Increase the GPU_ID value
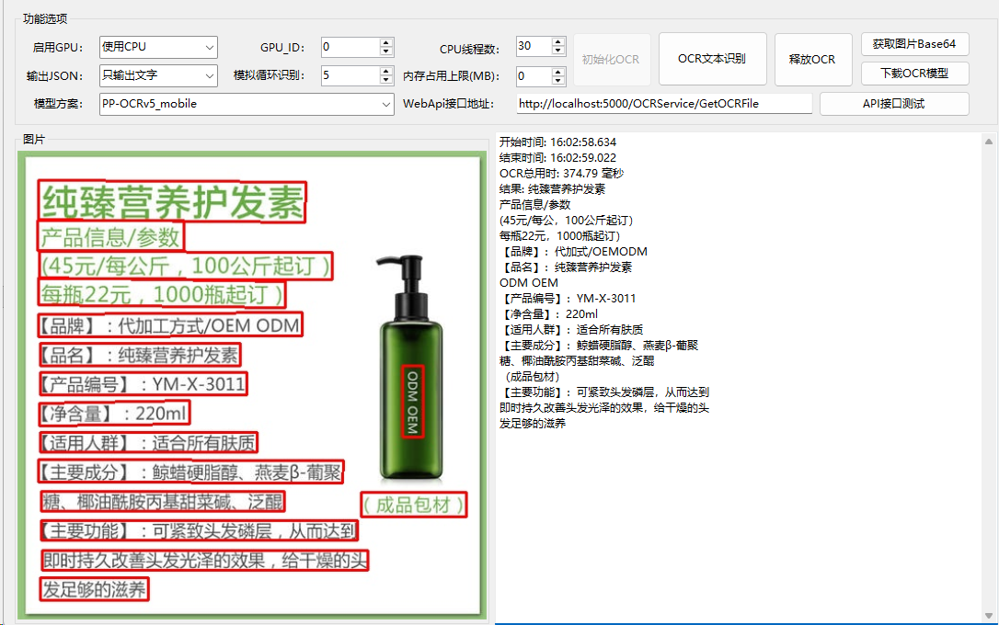 386,42
